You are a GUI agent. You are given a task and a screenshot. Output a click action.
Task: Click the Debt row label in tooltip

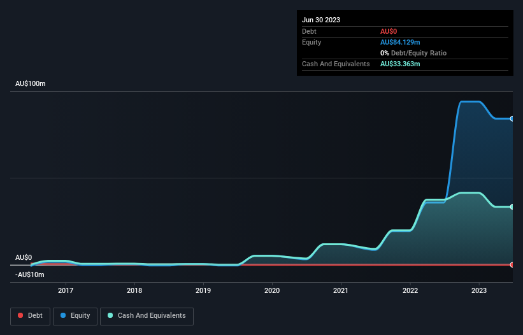[x=309, y=31]
